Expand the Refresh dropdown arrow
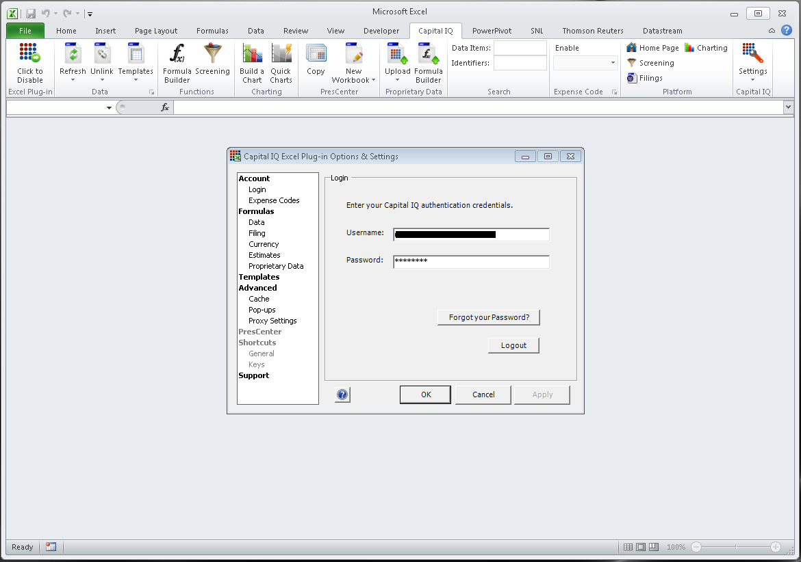Image resolution: width=801 pixels, height=562 pixels. 73,80
